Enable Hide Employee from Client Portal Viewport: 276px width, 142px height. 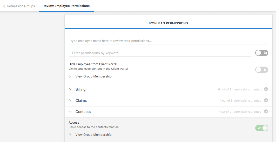(261, 70)
